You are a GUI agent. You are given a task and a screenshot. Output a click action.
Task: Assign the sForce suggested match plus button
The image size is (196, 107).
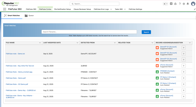click(x=184, y=66)
